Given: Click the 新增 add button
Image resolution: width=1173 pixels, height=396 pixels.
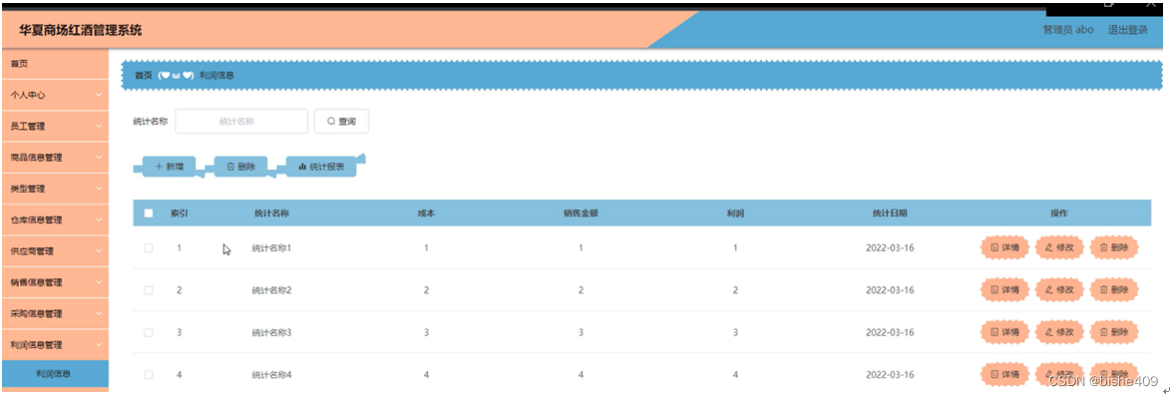Looking at the screenshot, I should tap(170, 167).
